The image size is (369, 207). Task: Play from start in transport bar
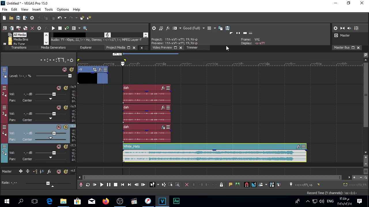coord(95,185)
